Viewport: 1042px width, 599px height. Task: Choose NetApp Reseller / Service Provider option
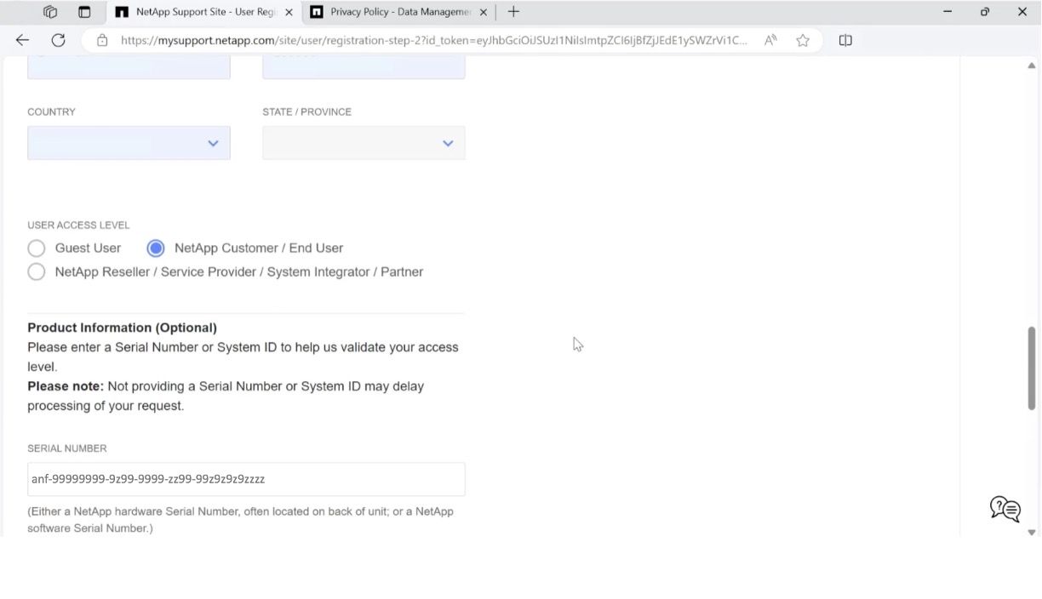tap(36, 271)
